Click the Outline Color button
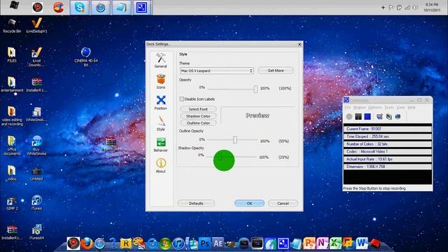 point(198,123)
